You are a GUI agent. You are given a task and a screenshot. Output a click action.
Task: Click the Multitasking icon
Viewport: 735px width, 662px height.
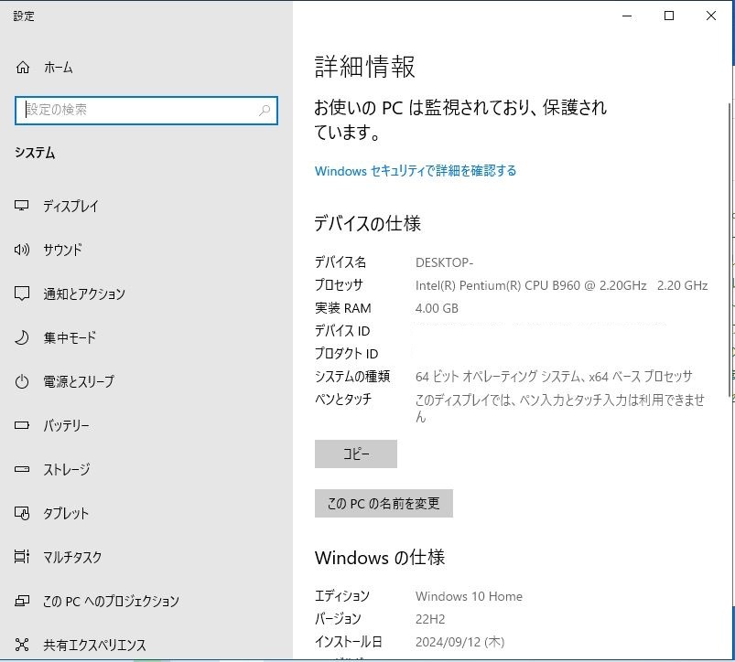(x=22, y=557)
